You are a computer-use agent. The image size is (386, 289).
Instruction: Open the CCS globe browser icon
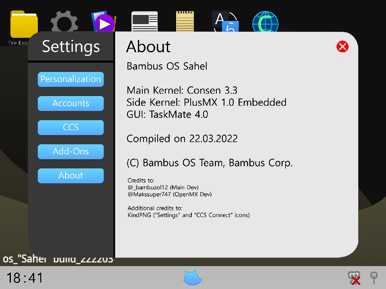pyautogui.click(x=265, y=22)
